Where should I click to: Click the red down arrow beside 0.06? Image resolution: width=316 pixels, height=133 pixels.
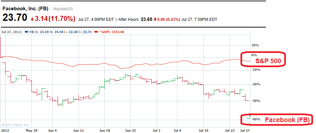point(155,20)
